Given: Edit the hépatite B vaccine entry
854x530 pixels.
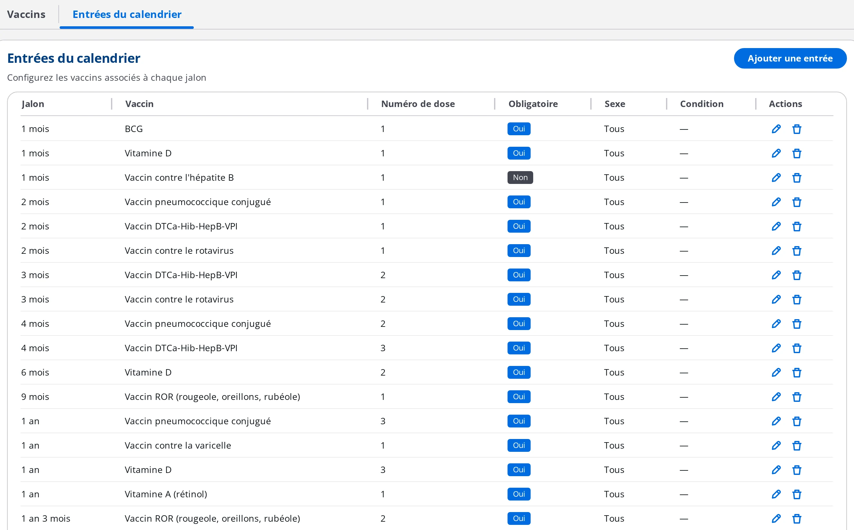Looking at the screenshot, I should (776, 178).
